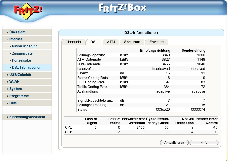Click the Forward Error Correction header
Viewport: 228px width, 161px height.
coord(134,121)
